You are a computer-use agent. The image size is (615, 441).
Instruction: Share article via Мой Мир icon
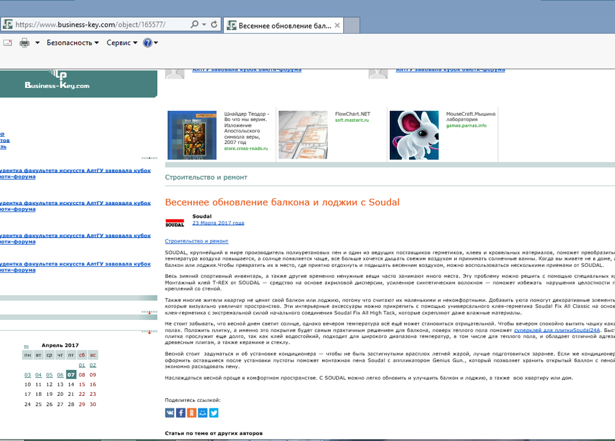(202, 413)
